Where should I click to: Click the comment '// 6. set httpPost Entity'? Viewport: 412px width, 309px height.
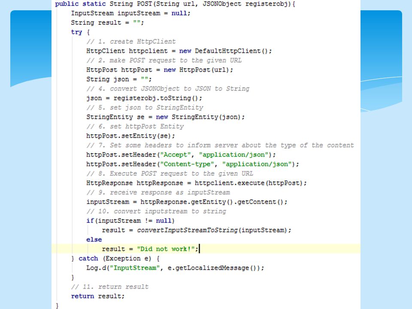[135, 126]
